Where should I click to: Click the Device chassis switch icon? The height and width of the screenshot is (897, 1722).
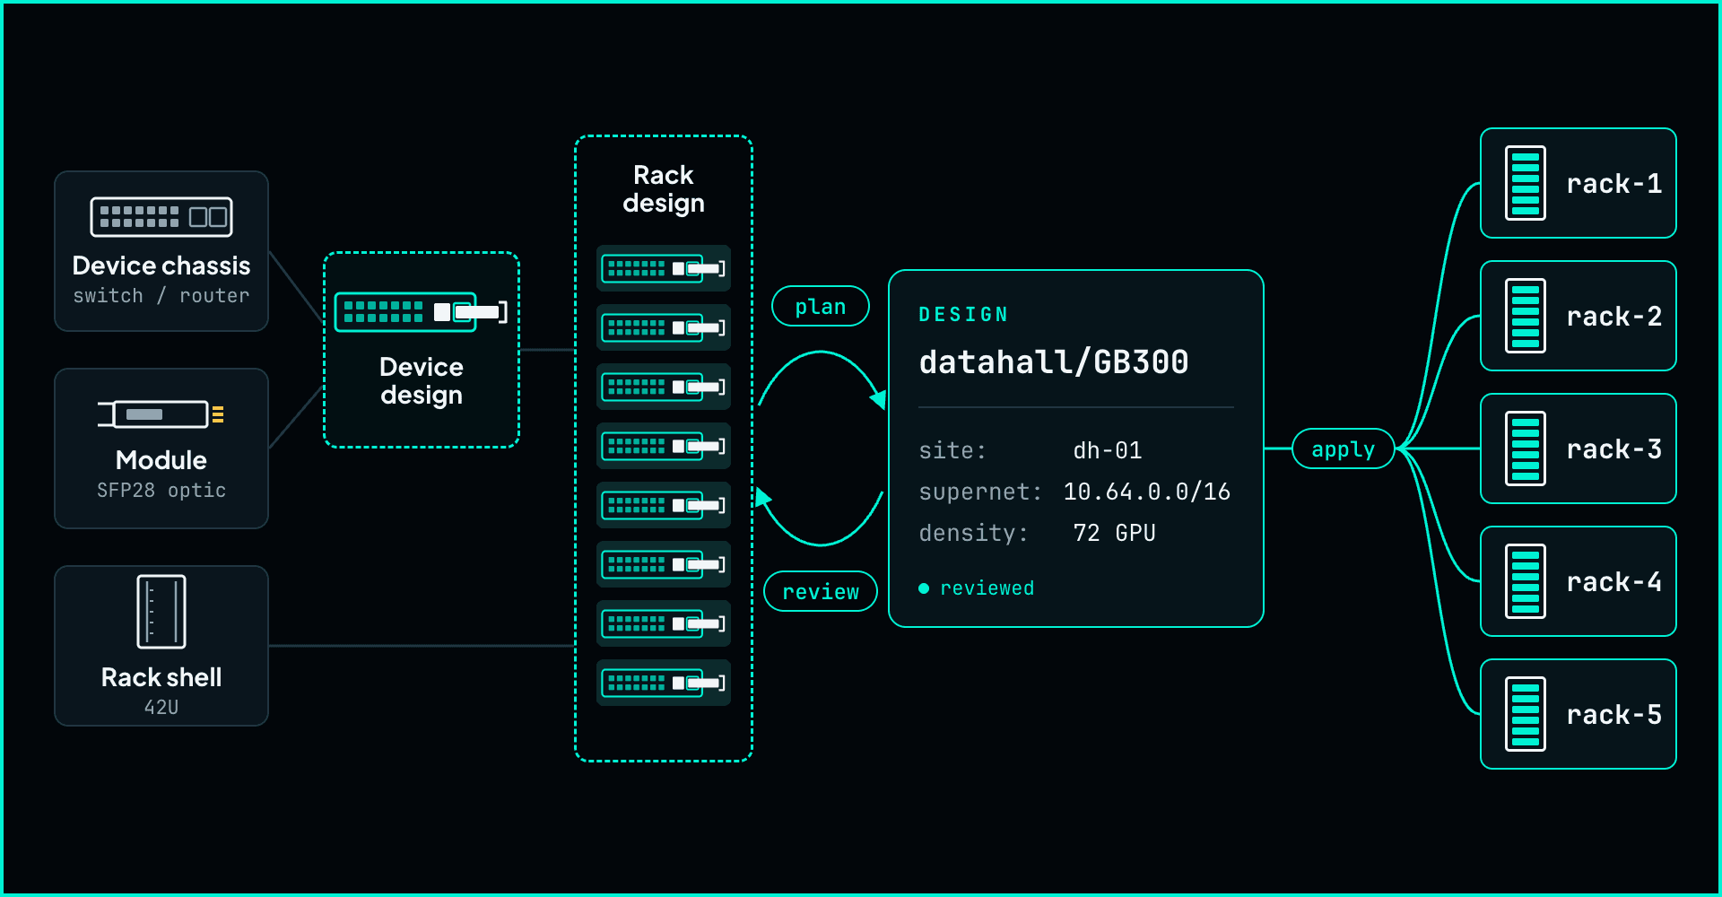click(x=161, y=217)
